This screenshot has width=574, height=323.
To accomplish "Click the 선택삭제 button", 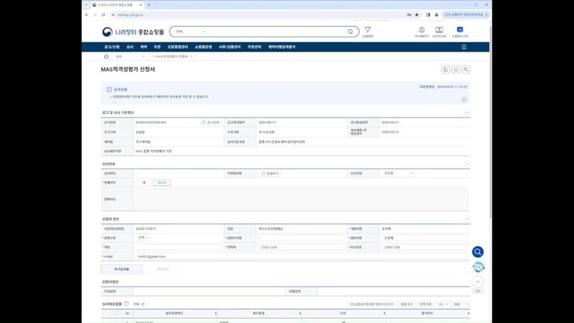I will tap(425, 304).
